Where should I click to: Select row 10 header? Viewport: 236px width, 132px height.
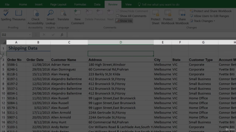tap(3, 93)
